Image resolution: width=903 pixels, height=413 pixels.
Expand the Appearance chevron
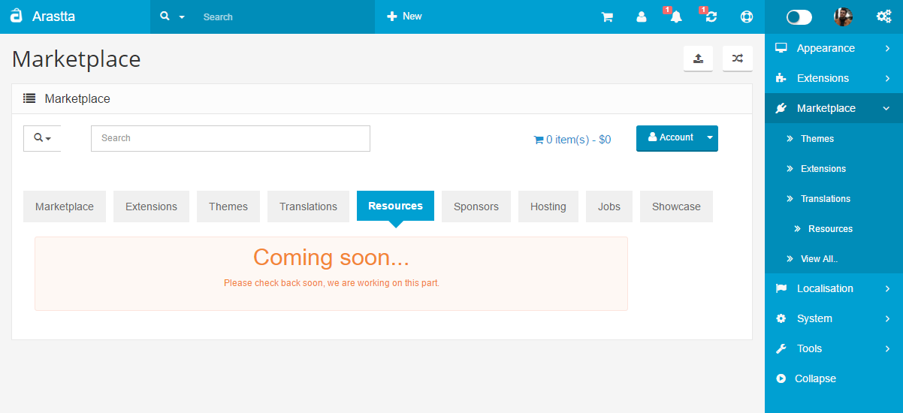887,48
